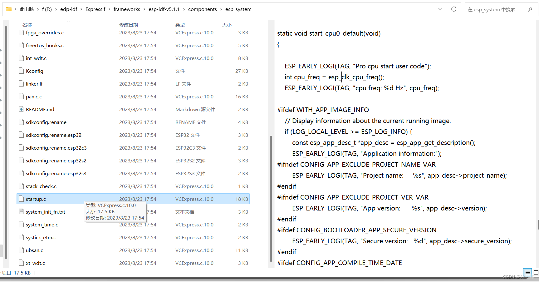Go to f (F:) drive breadcrumb

[x=47, y=9]
